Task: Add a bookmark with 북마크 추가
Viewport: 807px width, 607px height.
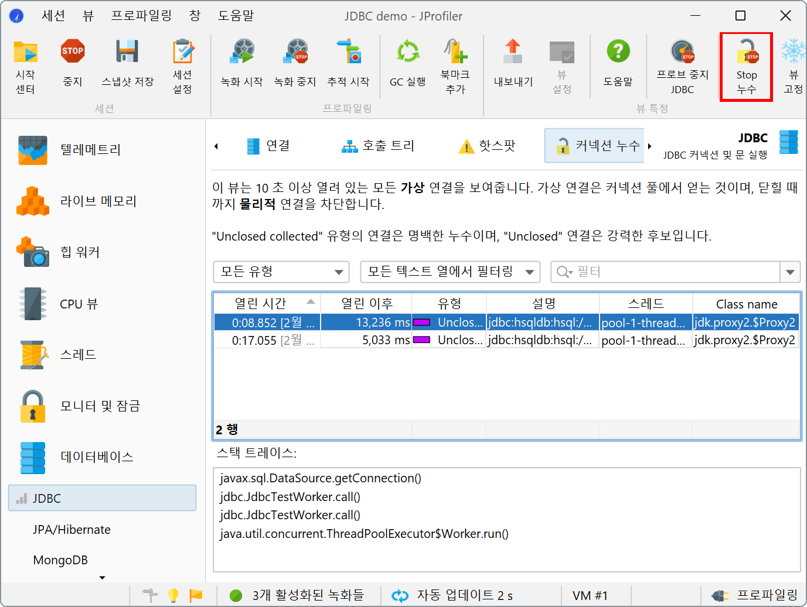Action: 455,67
